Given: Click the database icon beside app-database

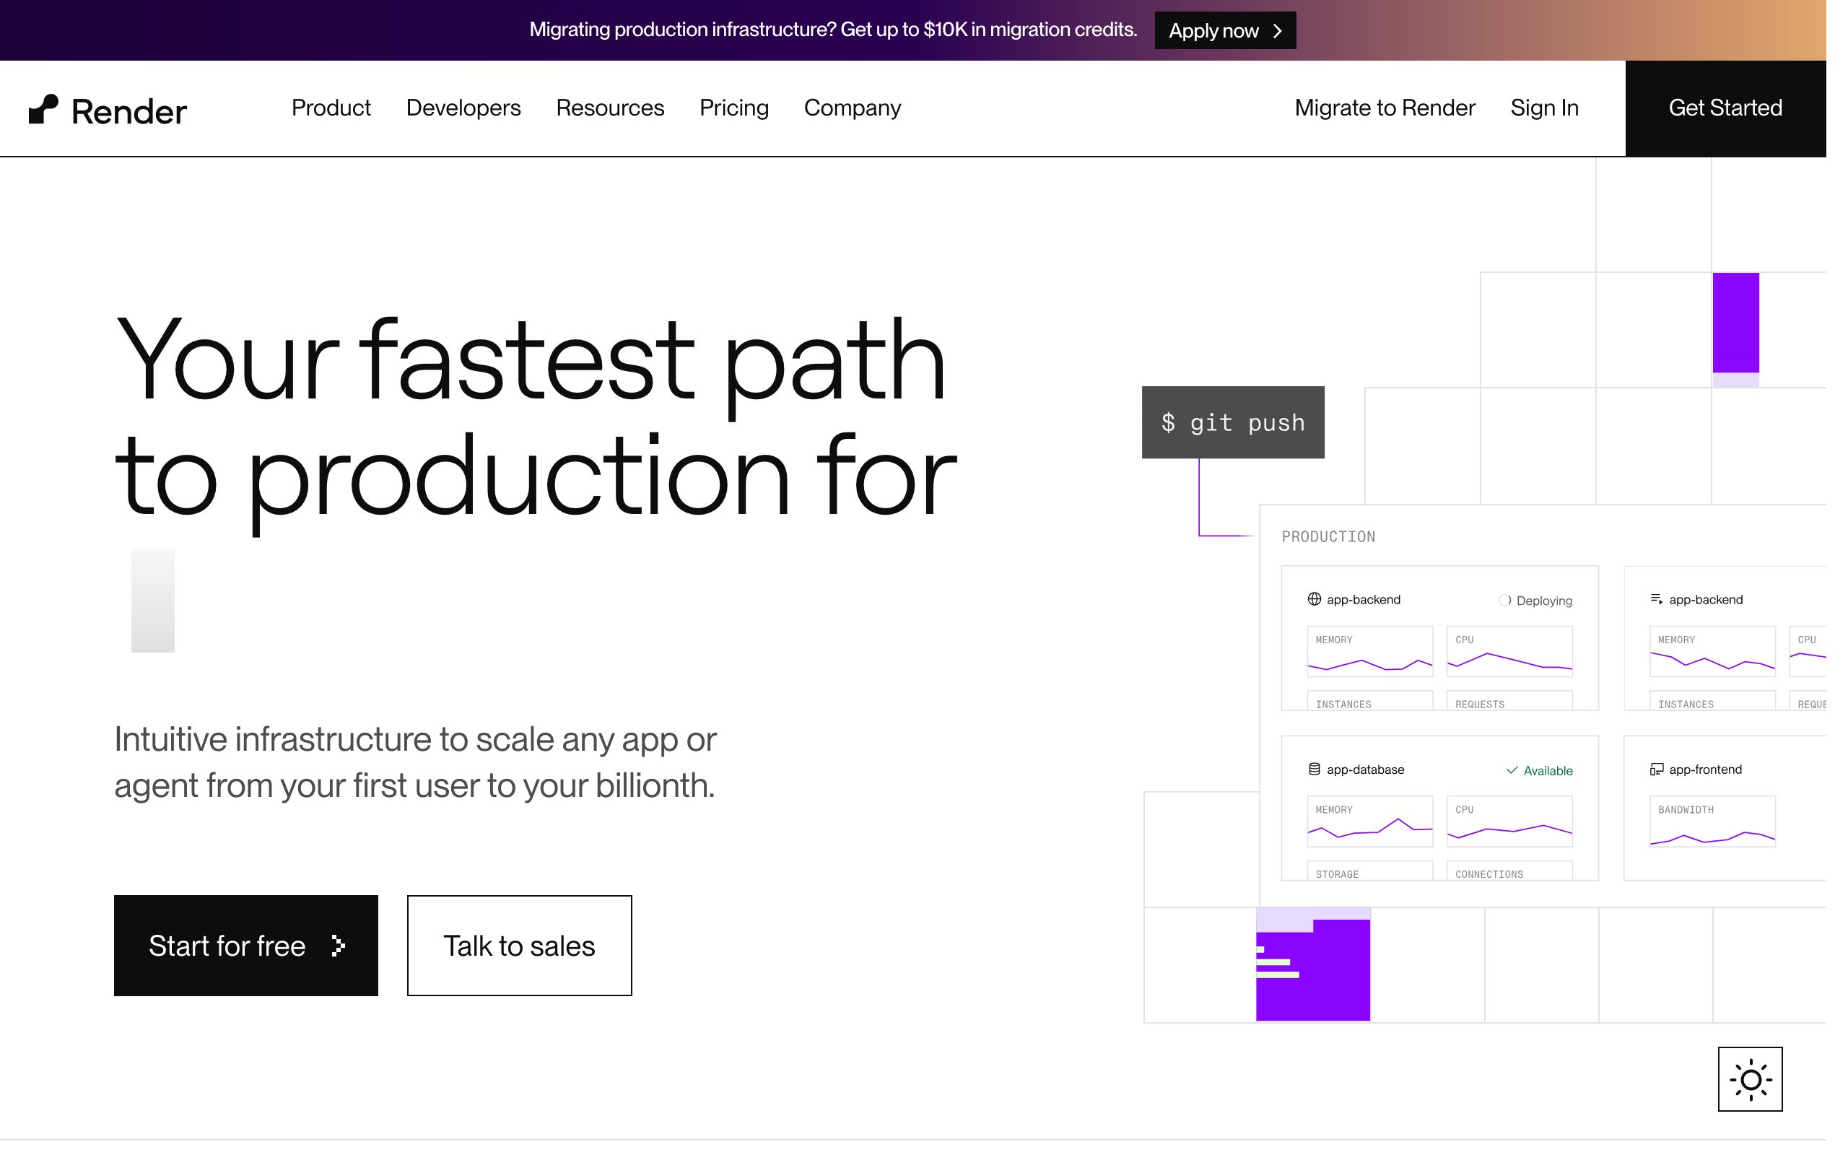Looking at the screenshot, I should click(x=1315, y=770).
